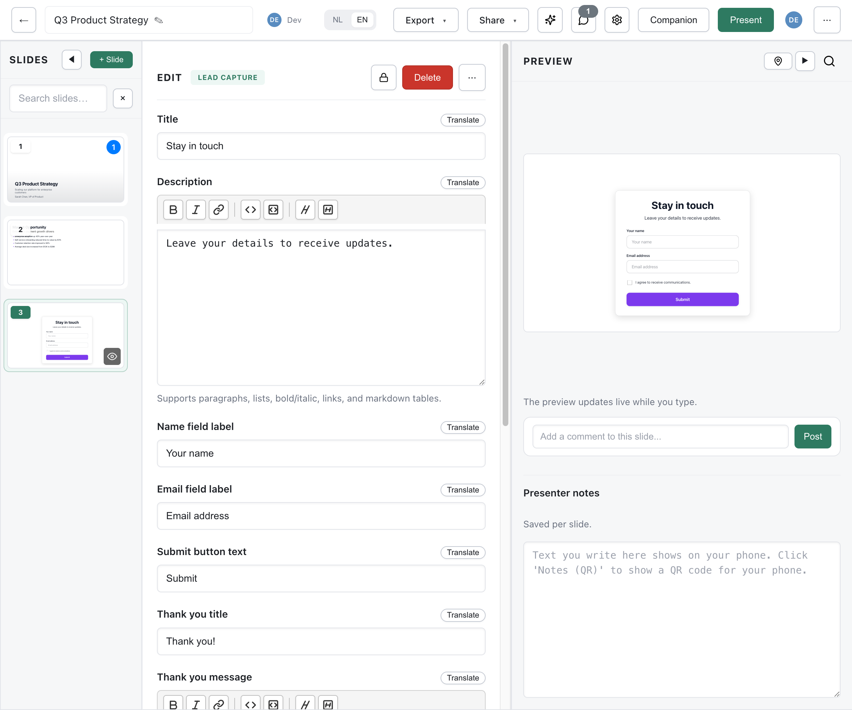This screenshot has height=710, width=852.
Task: Lock the slide with padlock button
Action: point(383,77)
